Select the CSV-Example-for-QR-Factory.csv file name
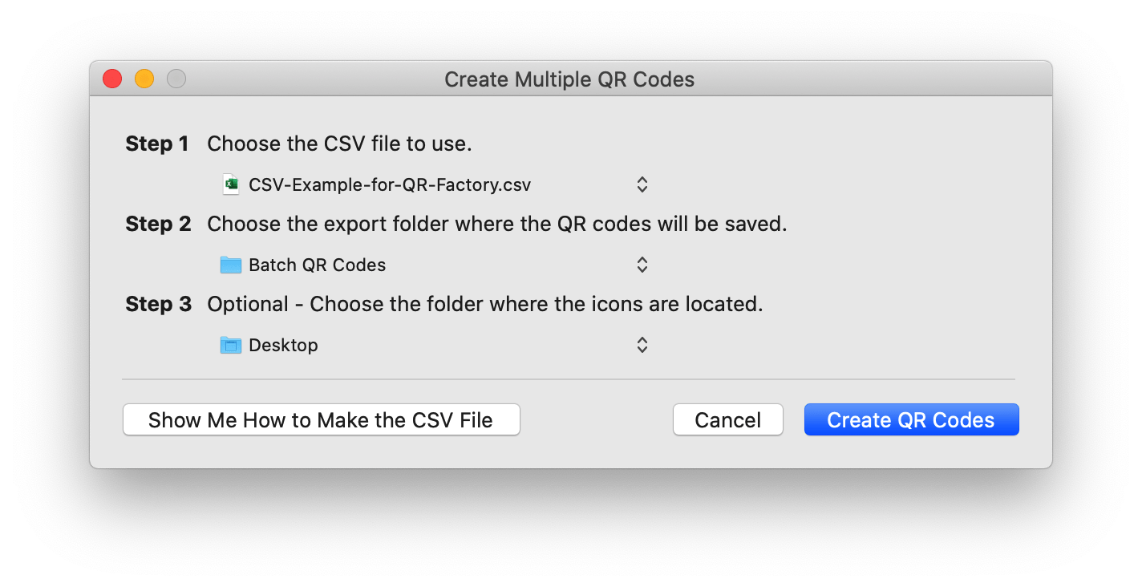 click(390, 185)
